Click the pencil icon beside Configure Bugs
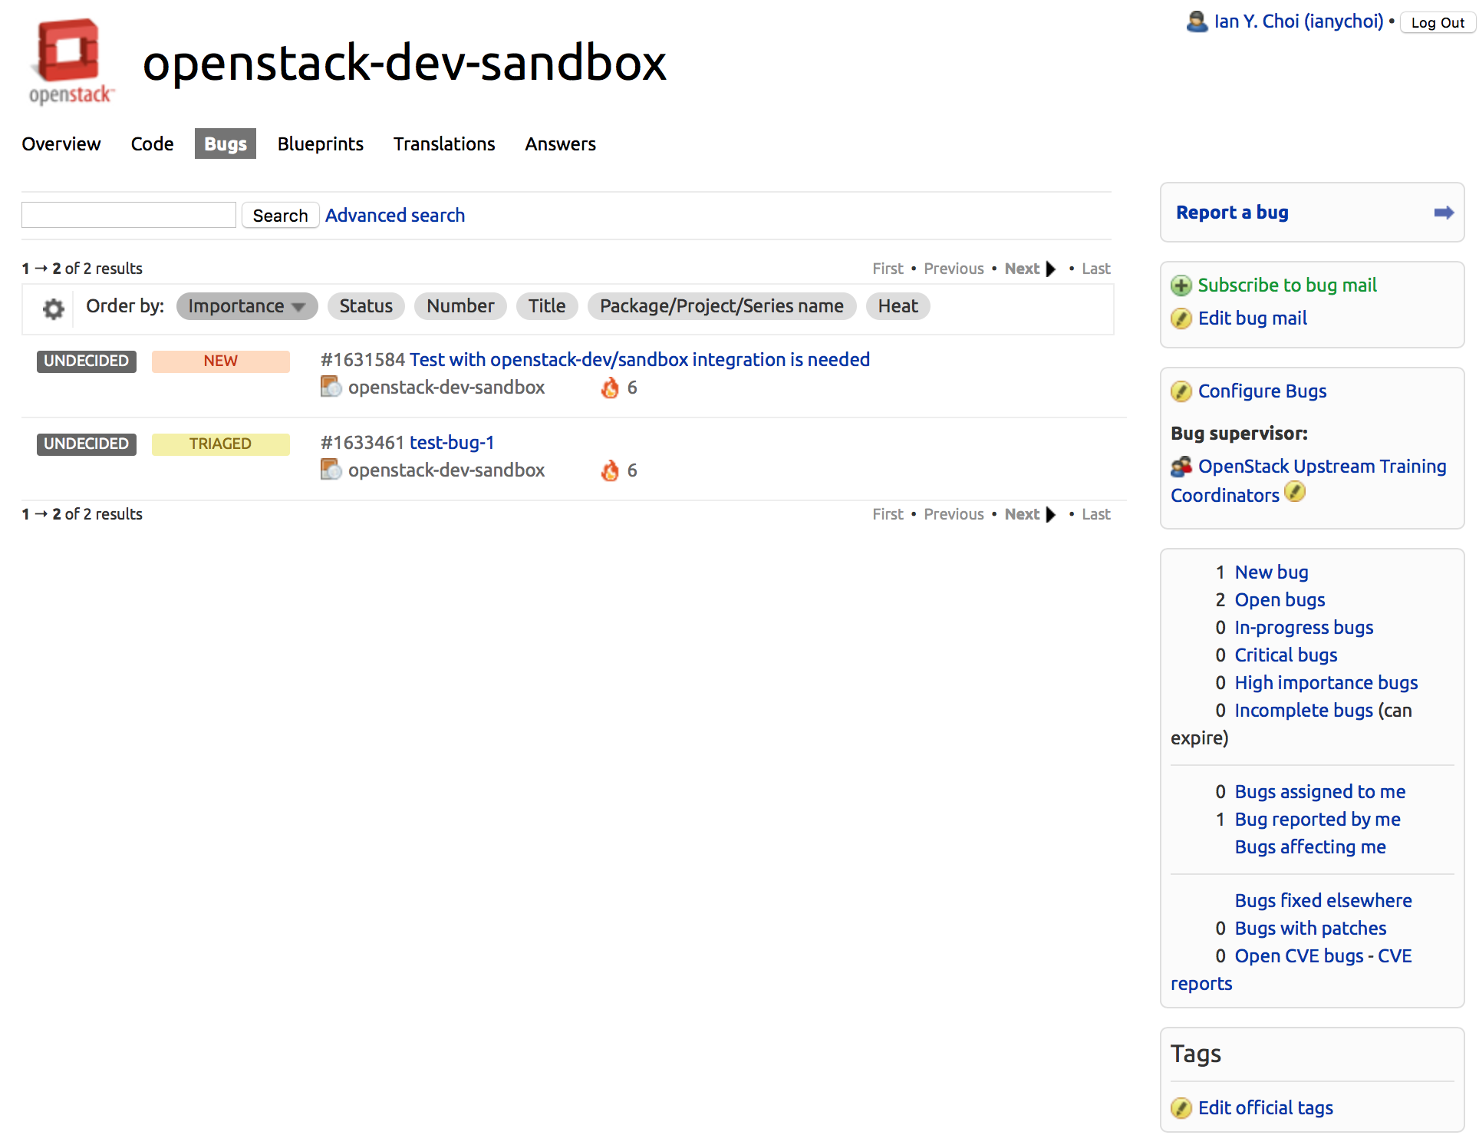 click(1181, 392)
